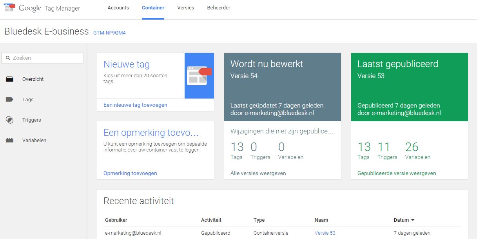Switch to the Versies tab
477x239 pixels.
[185, 8]
